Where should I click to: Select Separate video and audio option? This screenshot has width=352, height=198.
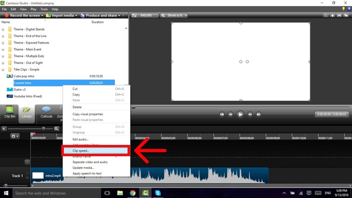pyautogui.click(x=90, y=162)
